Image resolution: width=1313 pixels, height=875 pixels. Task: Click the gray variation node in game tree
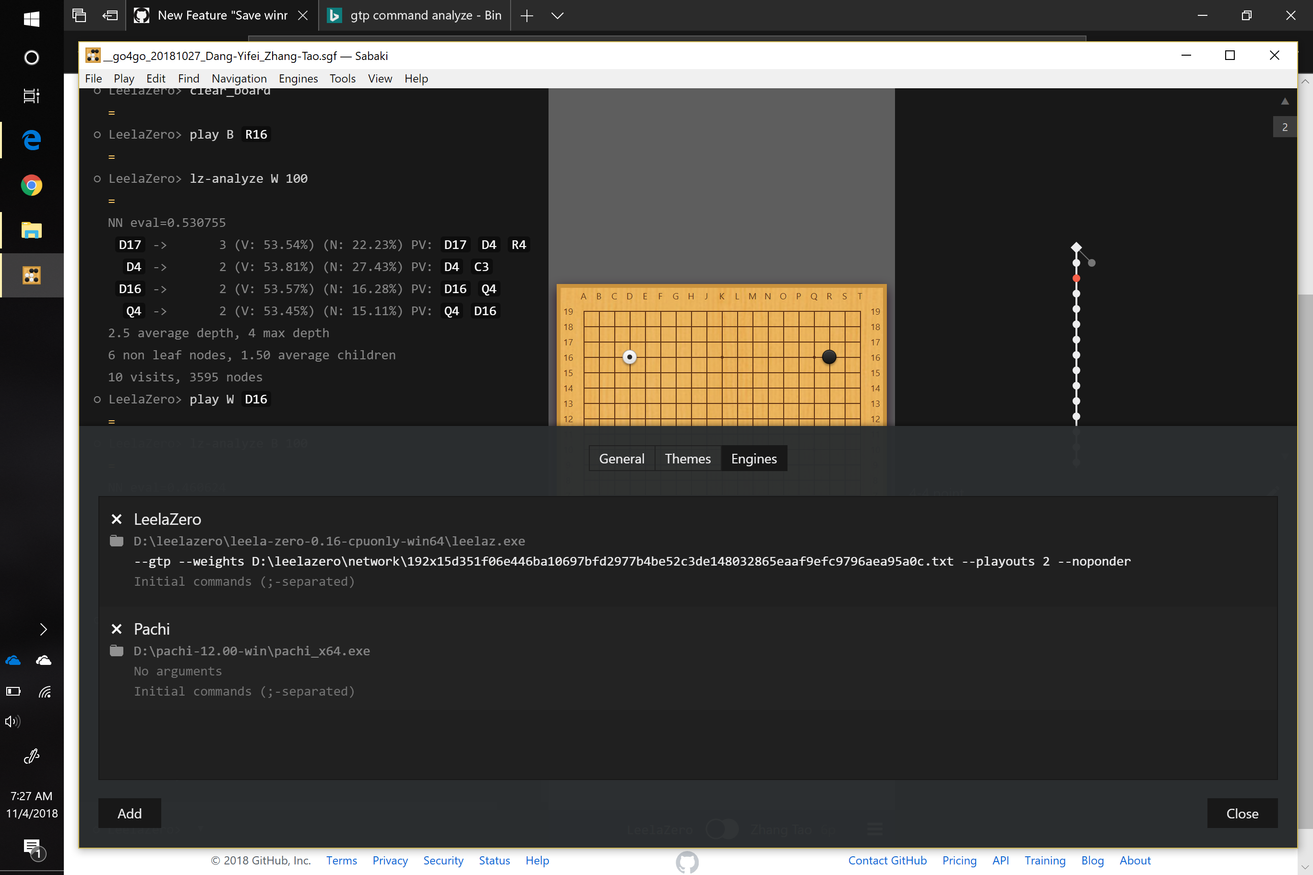(x=1092, y=263)
